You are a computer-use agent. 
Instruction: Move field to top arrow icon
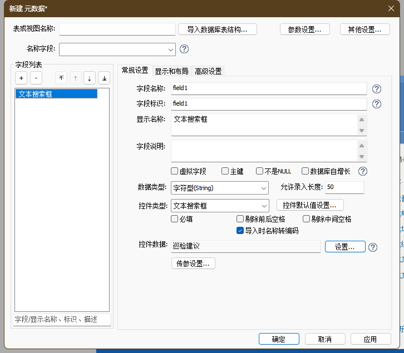[x=61, y=78]
